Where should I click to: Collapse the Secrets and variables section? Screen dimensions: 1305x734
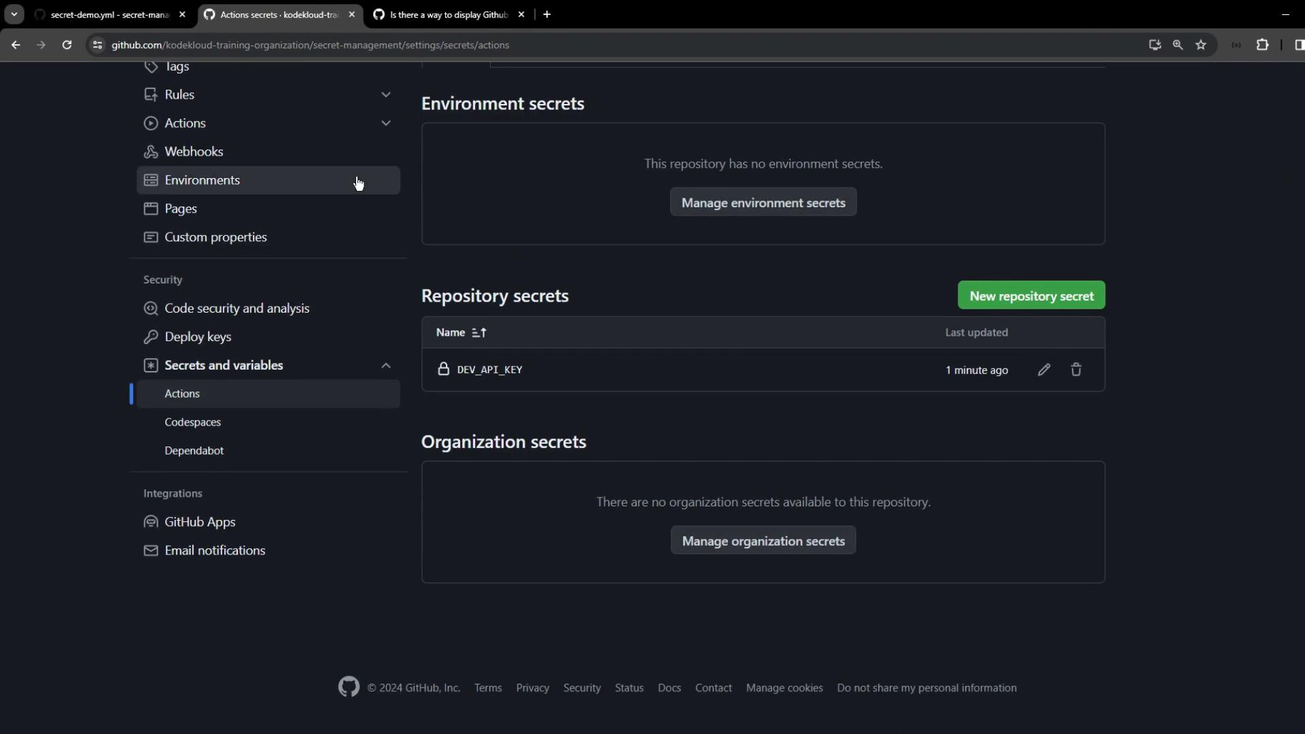[x=385, y=366]
